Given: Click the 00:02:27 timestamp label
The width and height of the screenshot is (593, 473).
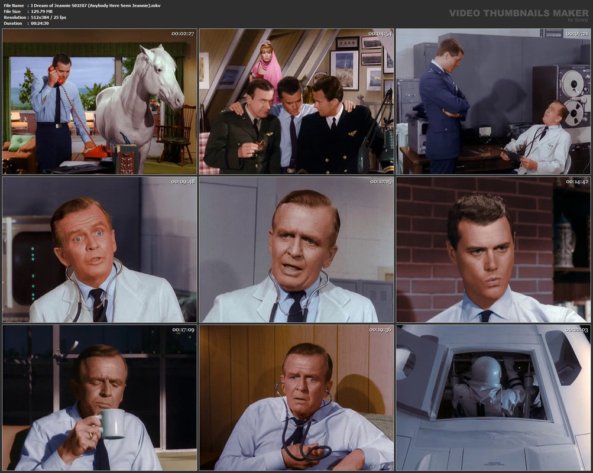Looking at the screenshot, I should click(183, 34).
